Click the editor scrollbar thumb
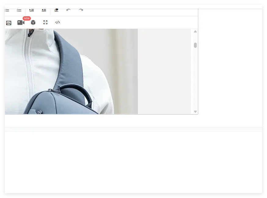This screenshot has width=267, height=198. (x=195, y=45)
